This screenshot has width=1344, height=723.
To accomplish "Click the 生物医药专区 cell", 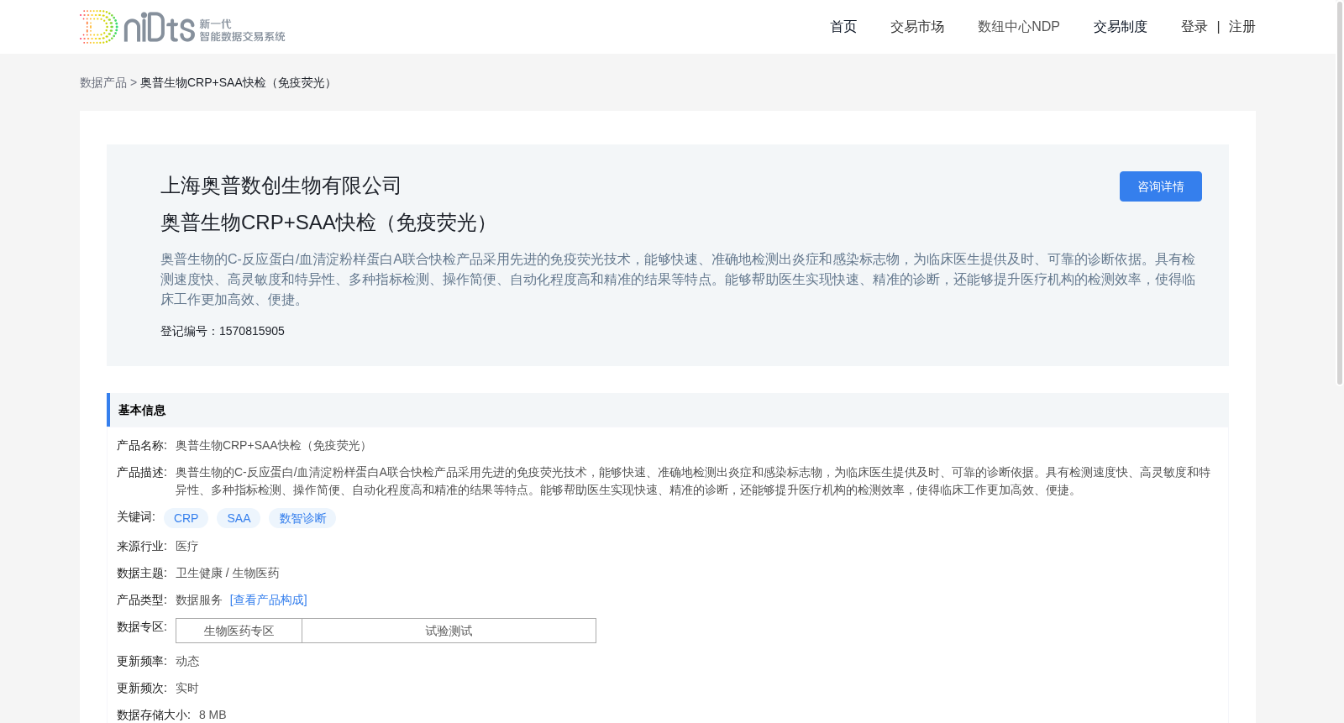I will tap(239, 631).
